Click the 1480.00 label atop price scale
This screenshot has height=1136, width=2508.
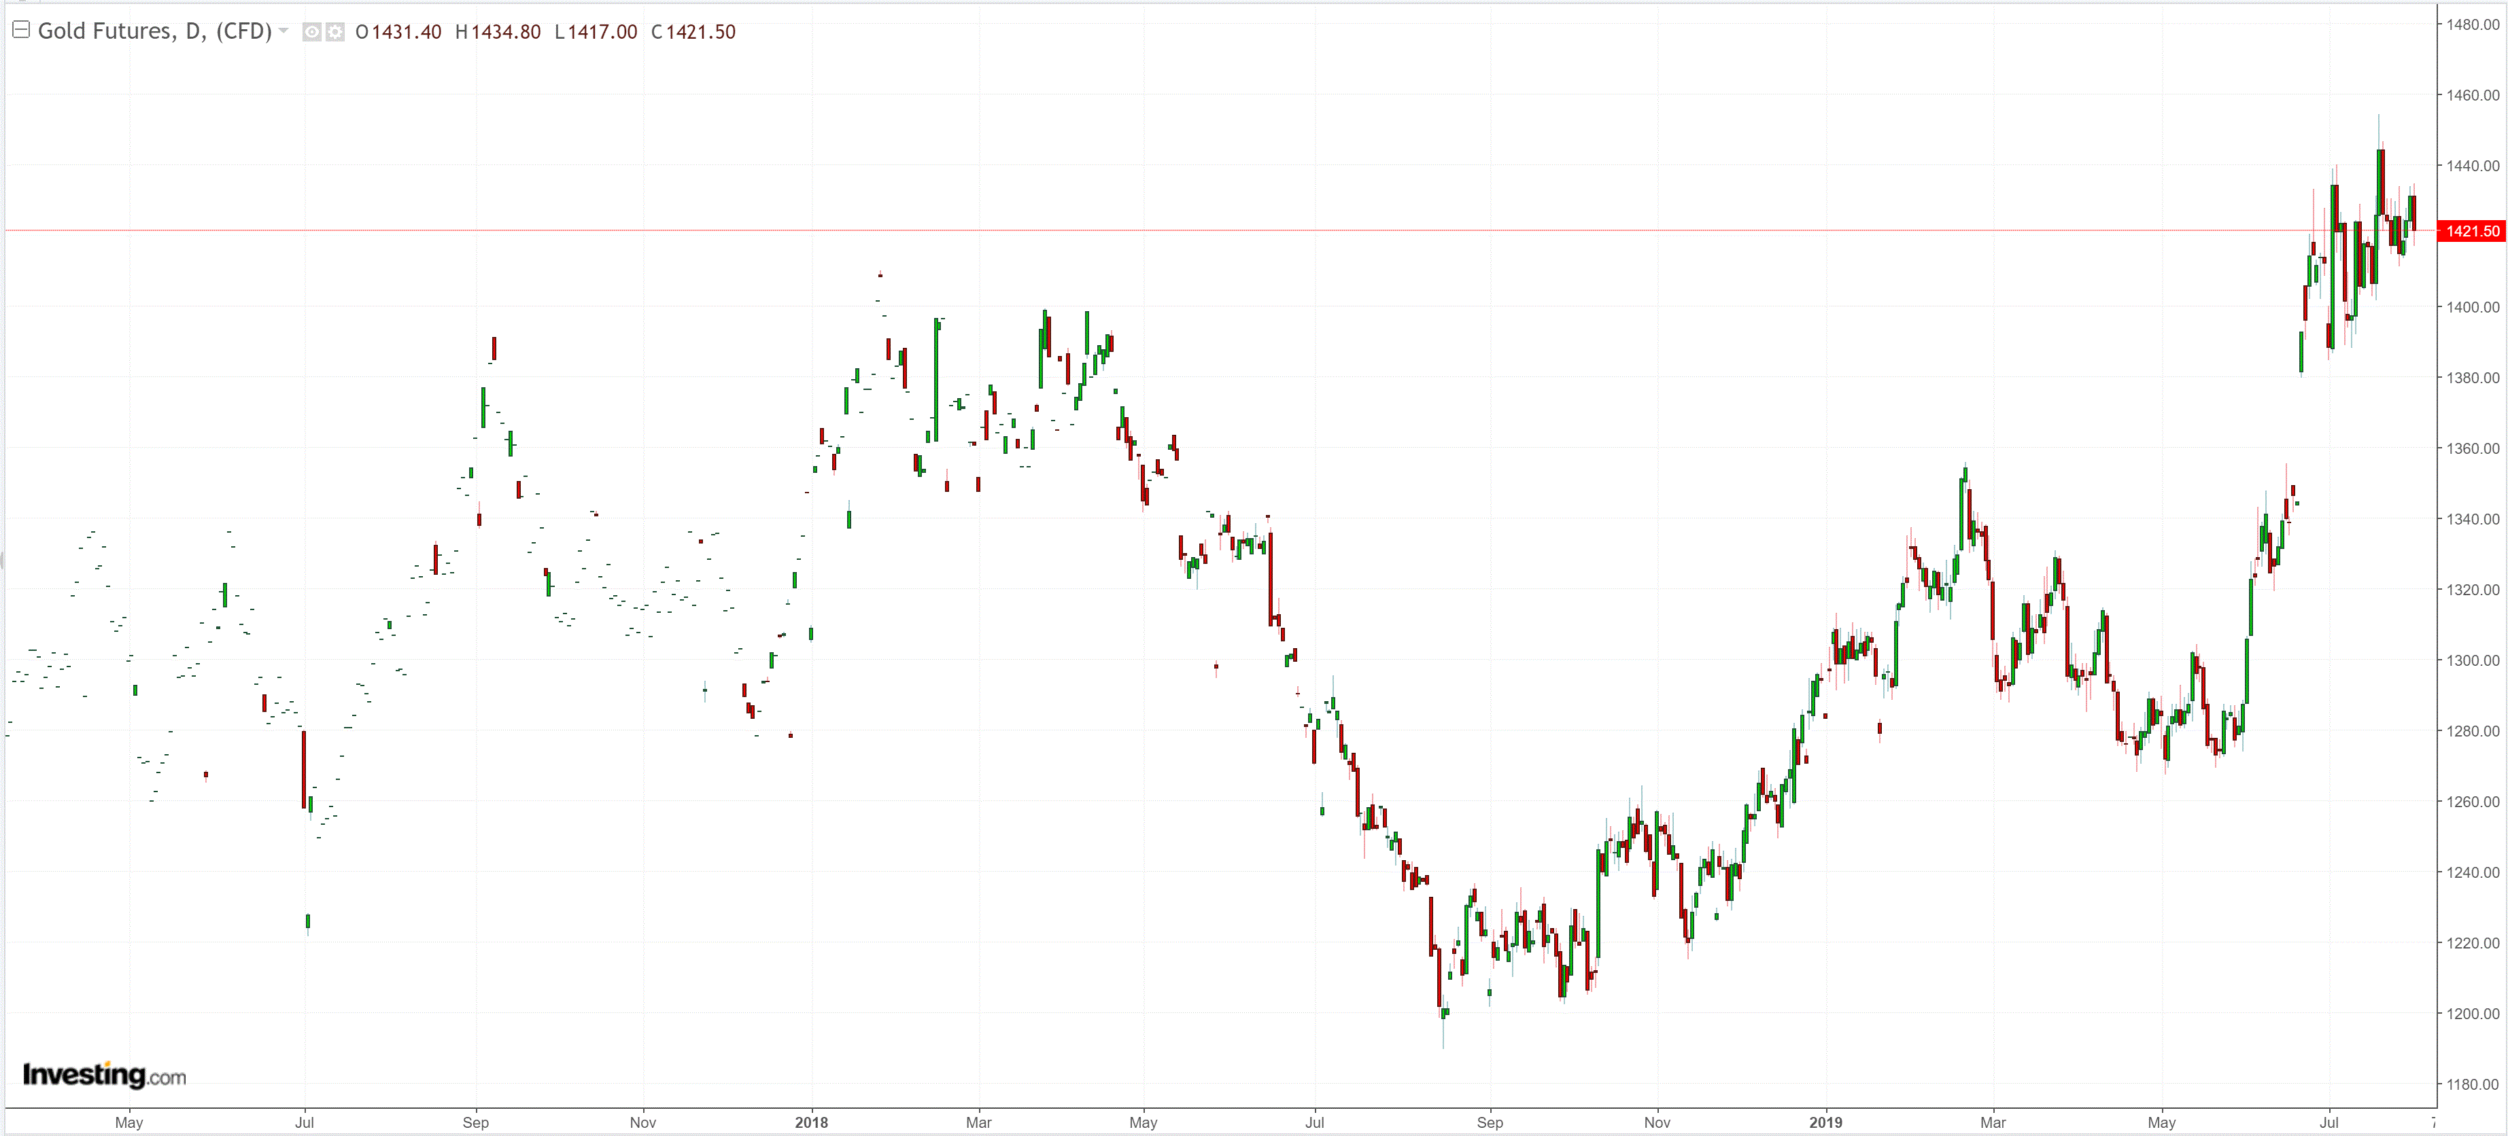(2473, 24)
